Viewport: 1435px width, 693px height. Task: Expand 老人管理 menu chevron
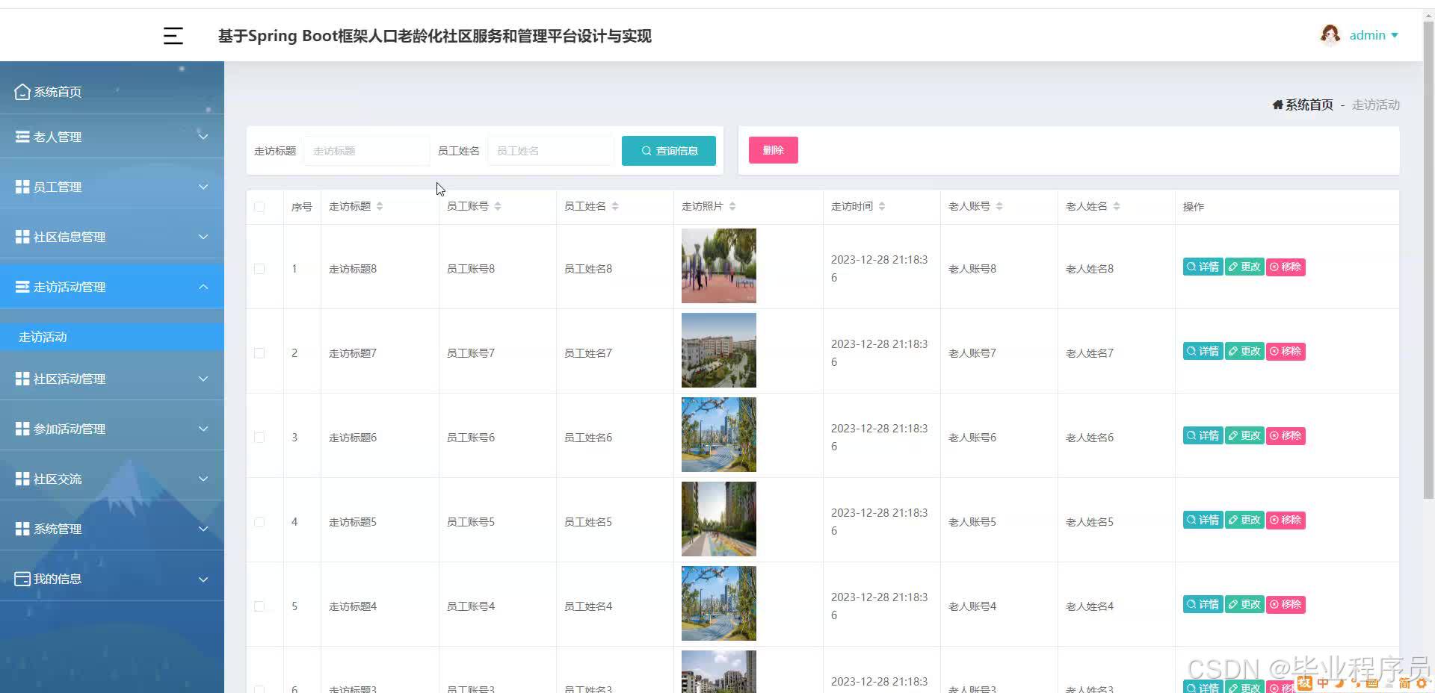[203, 137]
